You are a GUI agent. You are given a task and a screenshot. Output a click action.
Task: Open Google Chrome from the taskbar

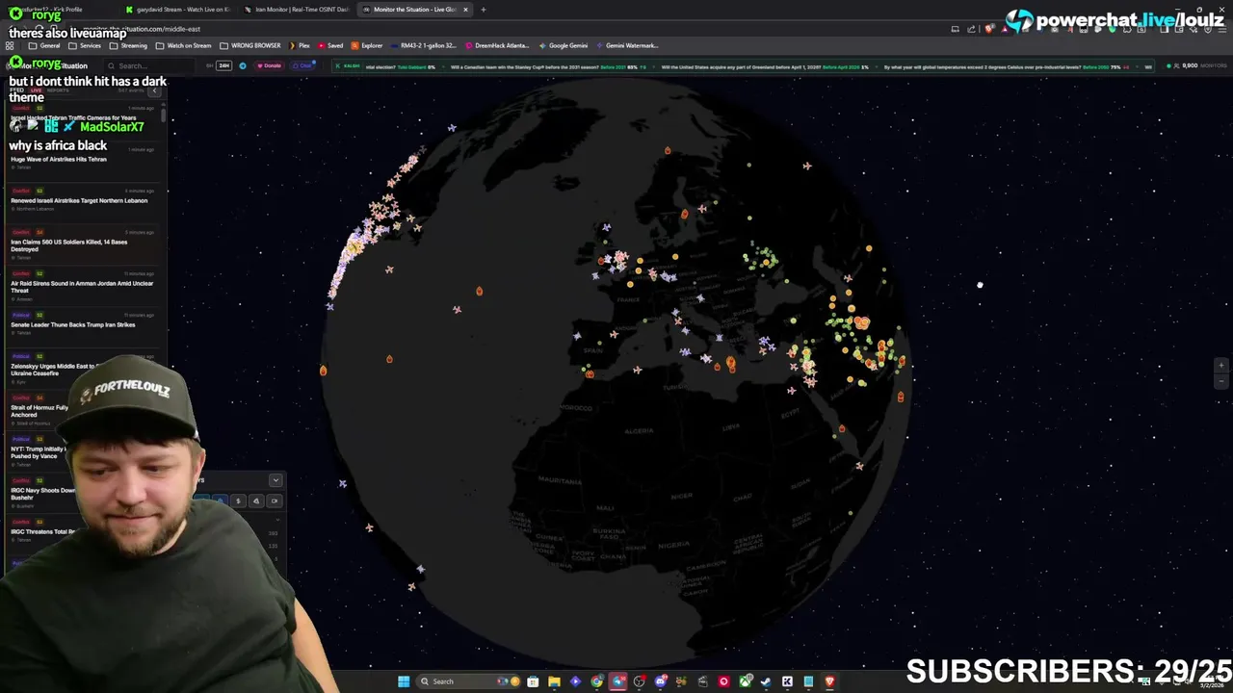(597, 681)
